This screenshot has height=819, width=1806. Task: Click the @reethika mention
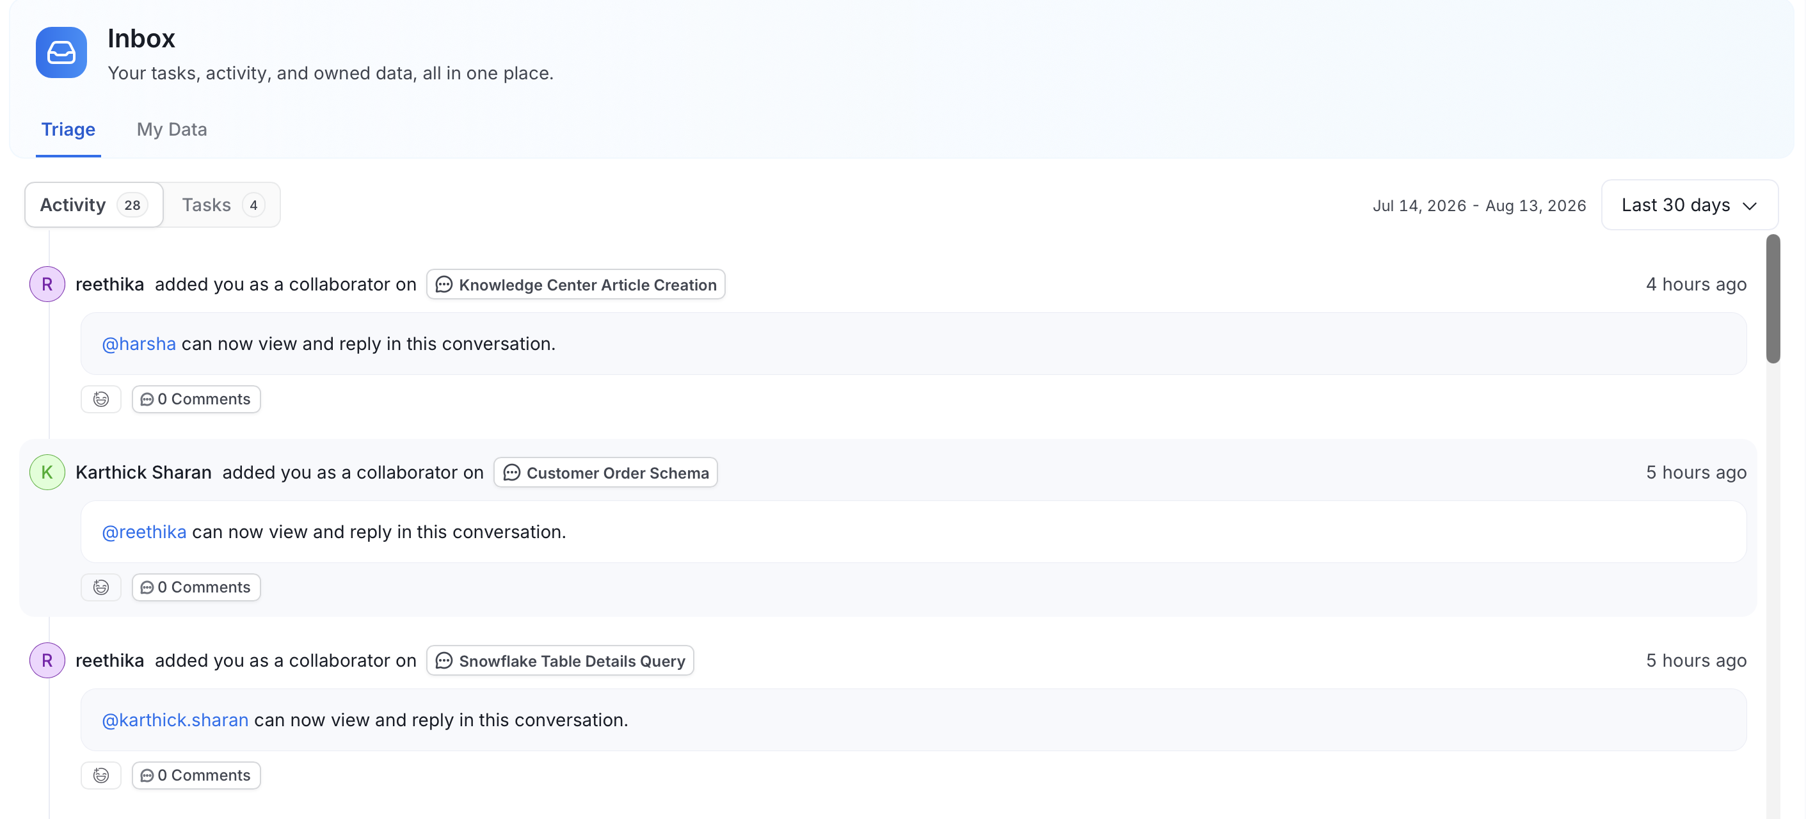click(x=144, y=532)
